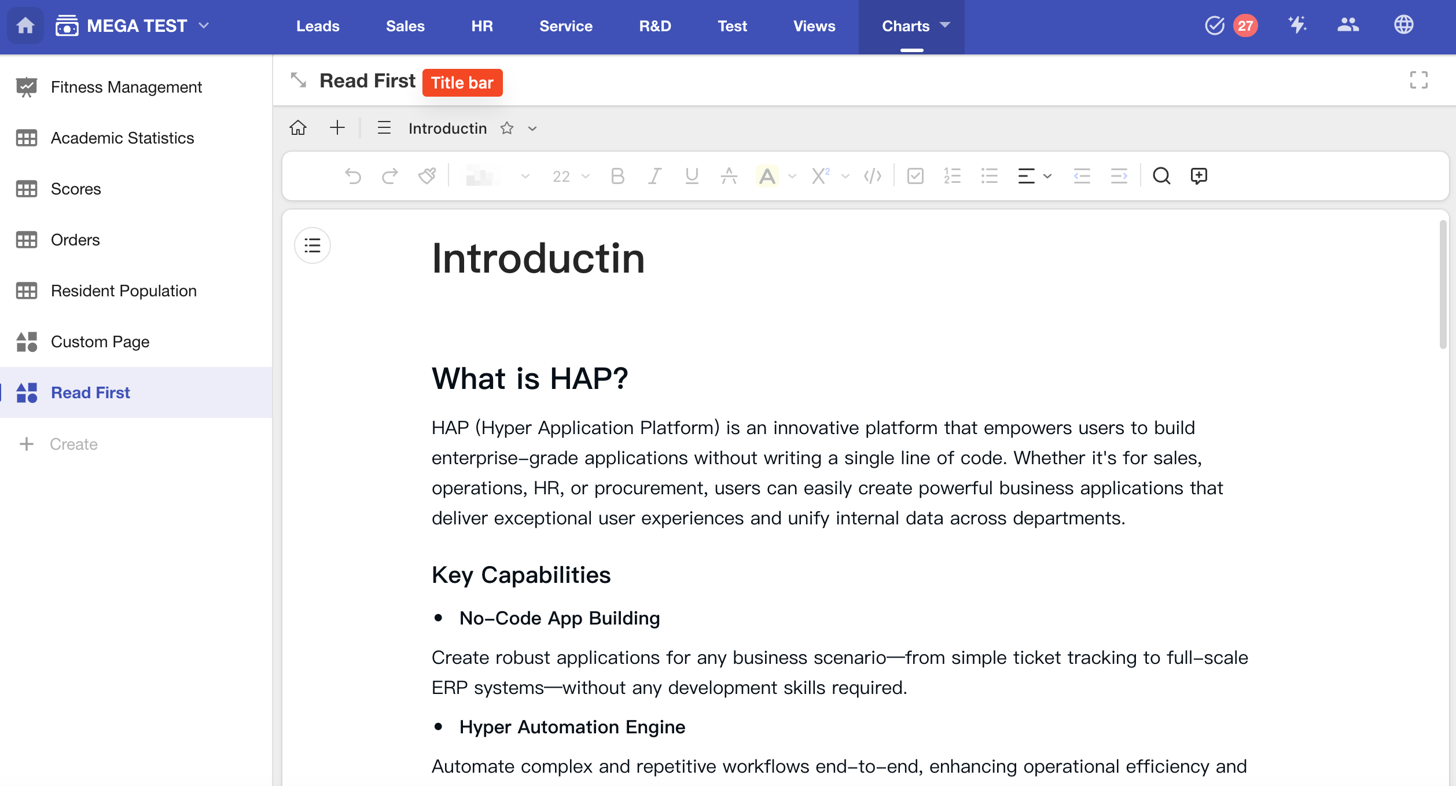Screen dimensions: 1456x786
Task: Expand the MEGA TEST app switcher chevron
Action: (204, 25)
